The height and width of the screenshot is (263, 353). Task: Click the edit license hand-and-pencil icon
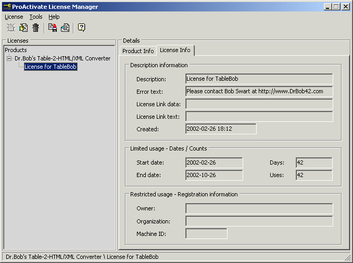click(x=23, y=28)
